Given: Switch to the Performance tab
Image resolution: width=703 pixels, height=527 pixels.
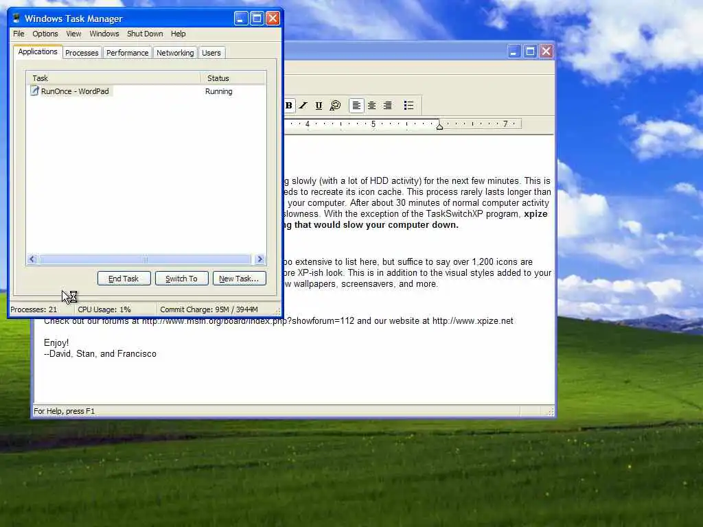Looking at the screenshot, I should point(127,53).
